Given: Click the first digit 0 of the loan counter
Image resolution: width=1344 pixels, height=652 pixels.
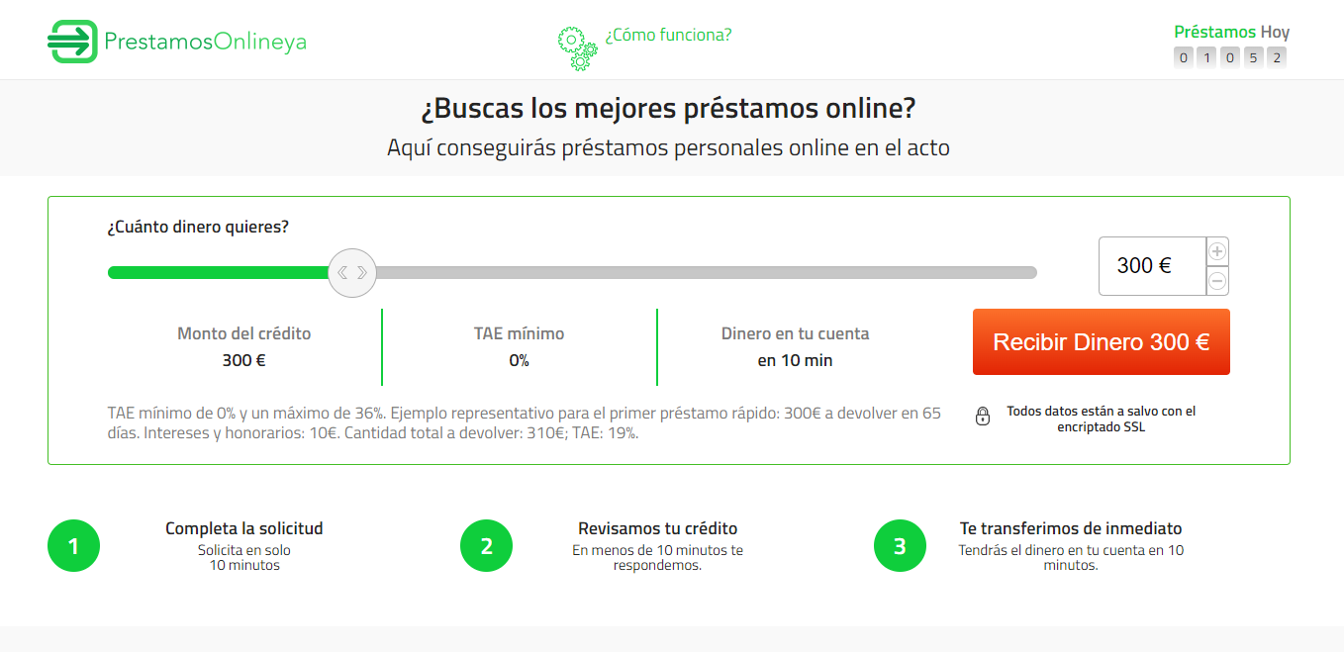Looking at the screenshot, I should point(1184,57).
